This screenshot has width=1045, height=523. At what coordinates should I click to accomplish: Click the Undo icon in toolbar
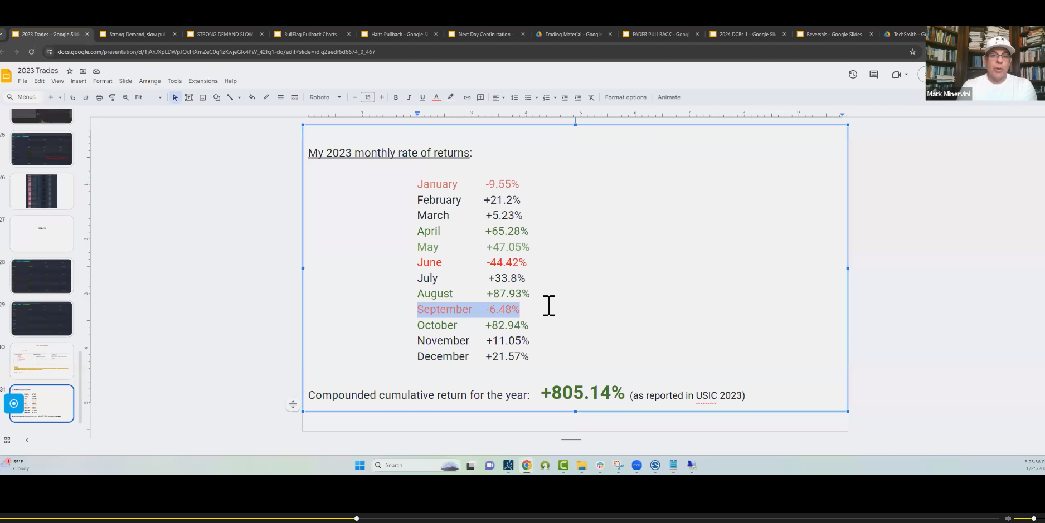[x=72, y=97]
